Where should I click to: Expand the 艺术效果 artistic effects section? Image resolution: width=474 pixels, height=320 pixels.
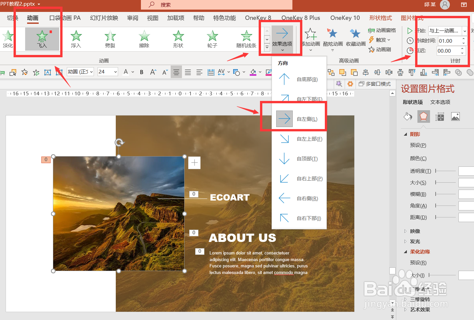coord(406,310)
